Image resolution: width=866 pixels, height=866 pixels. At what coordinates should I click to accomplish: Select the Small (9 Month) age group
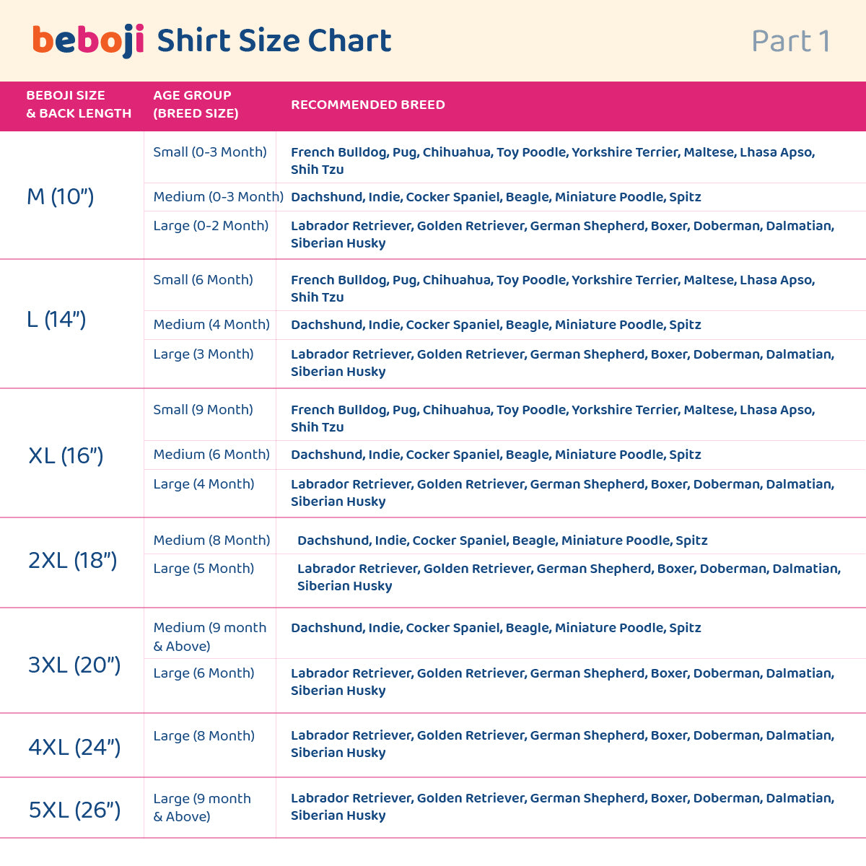[203, 410]
